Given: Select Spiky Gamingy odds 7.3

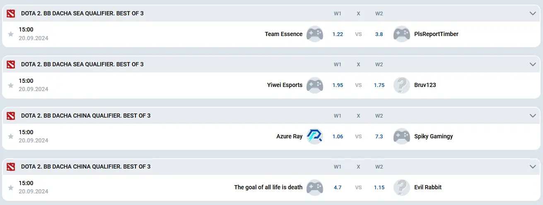Looking at the screenshot, I should click(379, 137).
